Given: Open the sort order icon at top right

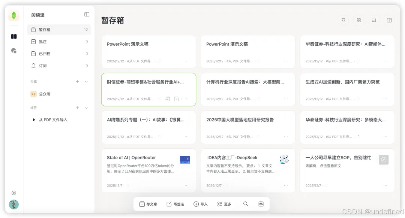Looking at the screenshot, I should (374, 20).
